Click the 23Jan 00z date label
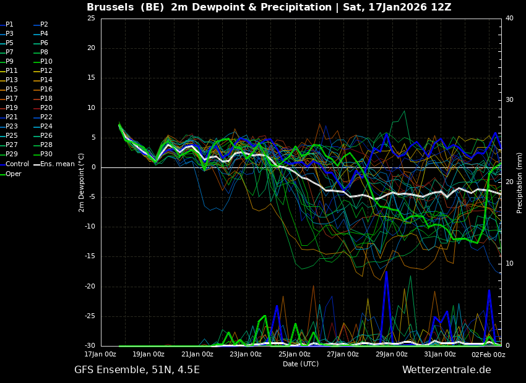 pyautogui.click(x=246, y=355)
